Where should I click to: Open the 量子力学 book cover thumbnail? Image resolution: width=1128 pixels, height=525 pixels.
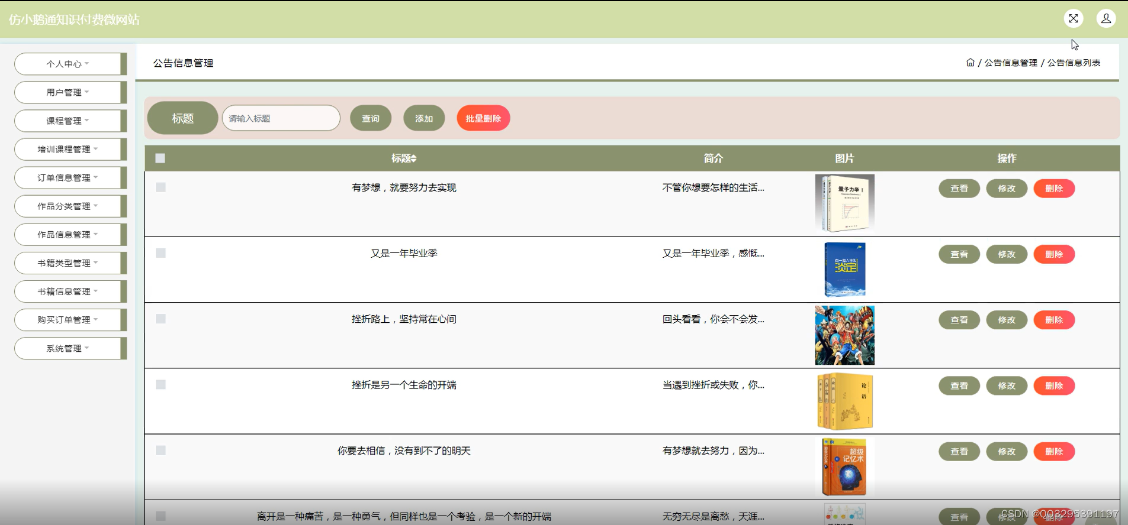point(844,203)
